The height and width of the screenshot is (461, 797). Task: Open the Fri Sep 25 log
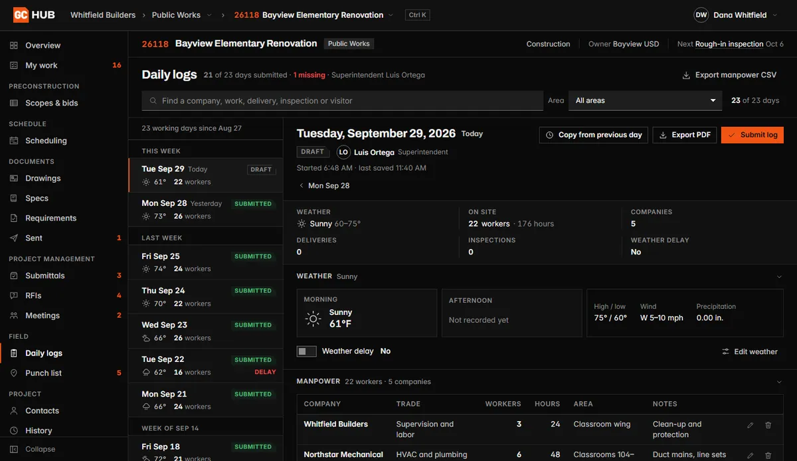tap(206, 262)
